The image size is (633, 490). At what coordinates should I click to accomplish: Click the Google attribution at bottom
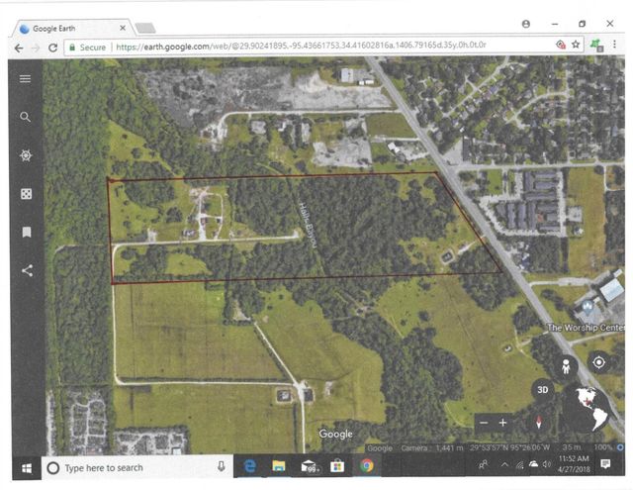(x=335, y=434)
